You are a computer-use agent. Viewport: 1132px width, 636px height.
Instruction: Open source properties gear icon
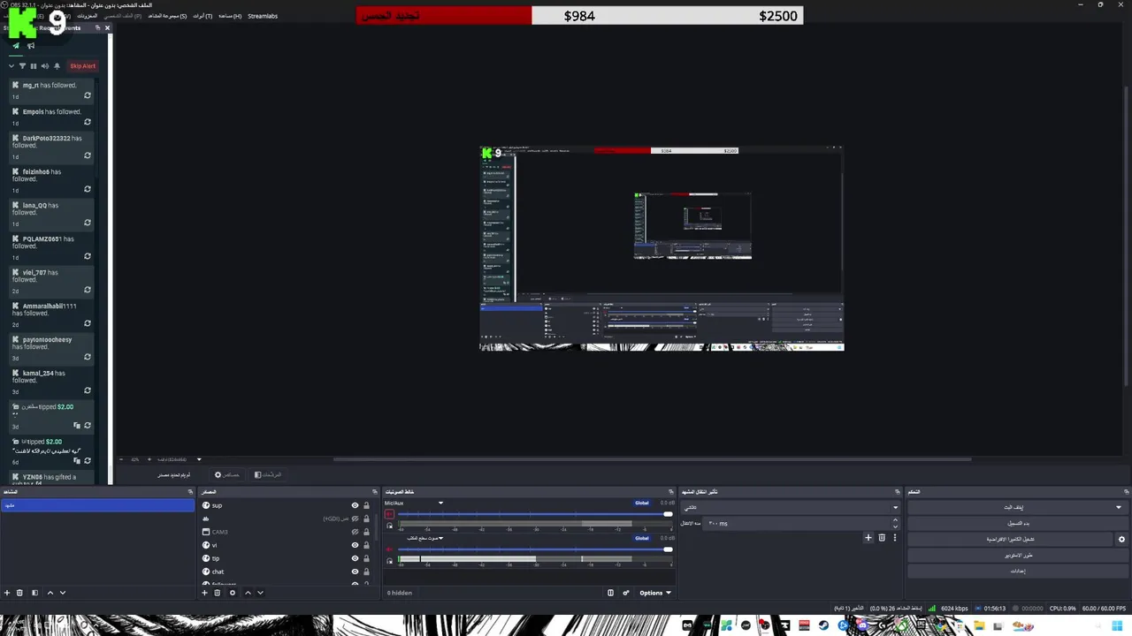233,593
